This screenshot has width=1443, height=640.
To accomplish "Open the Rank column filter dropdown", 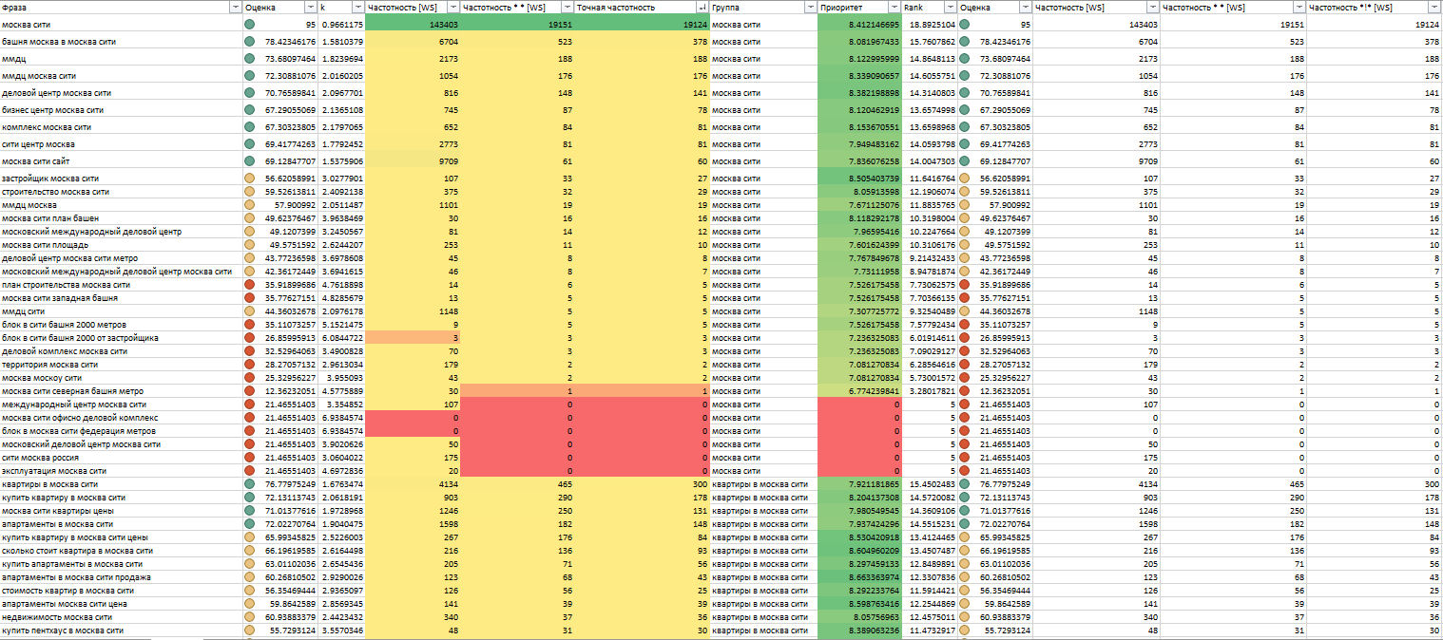I will pos(951,7).
